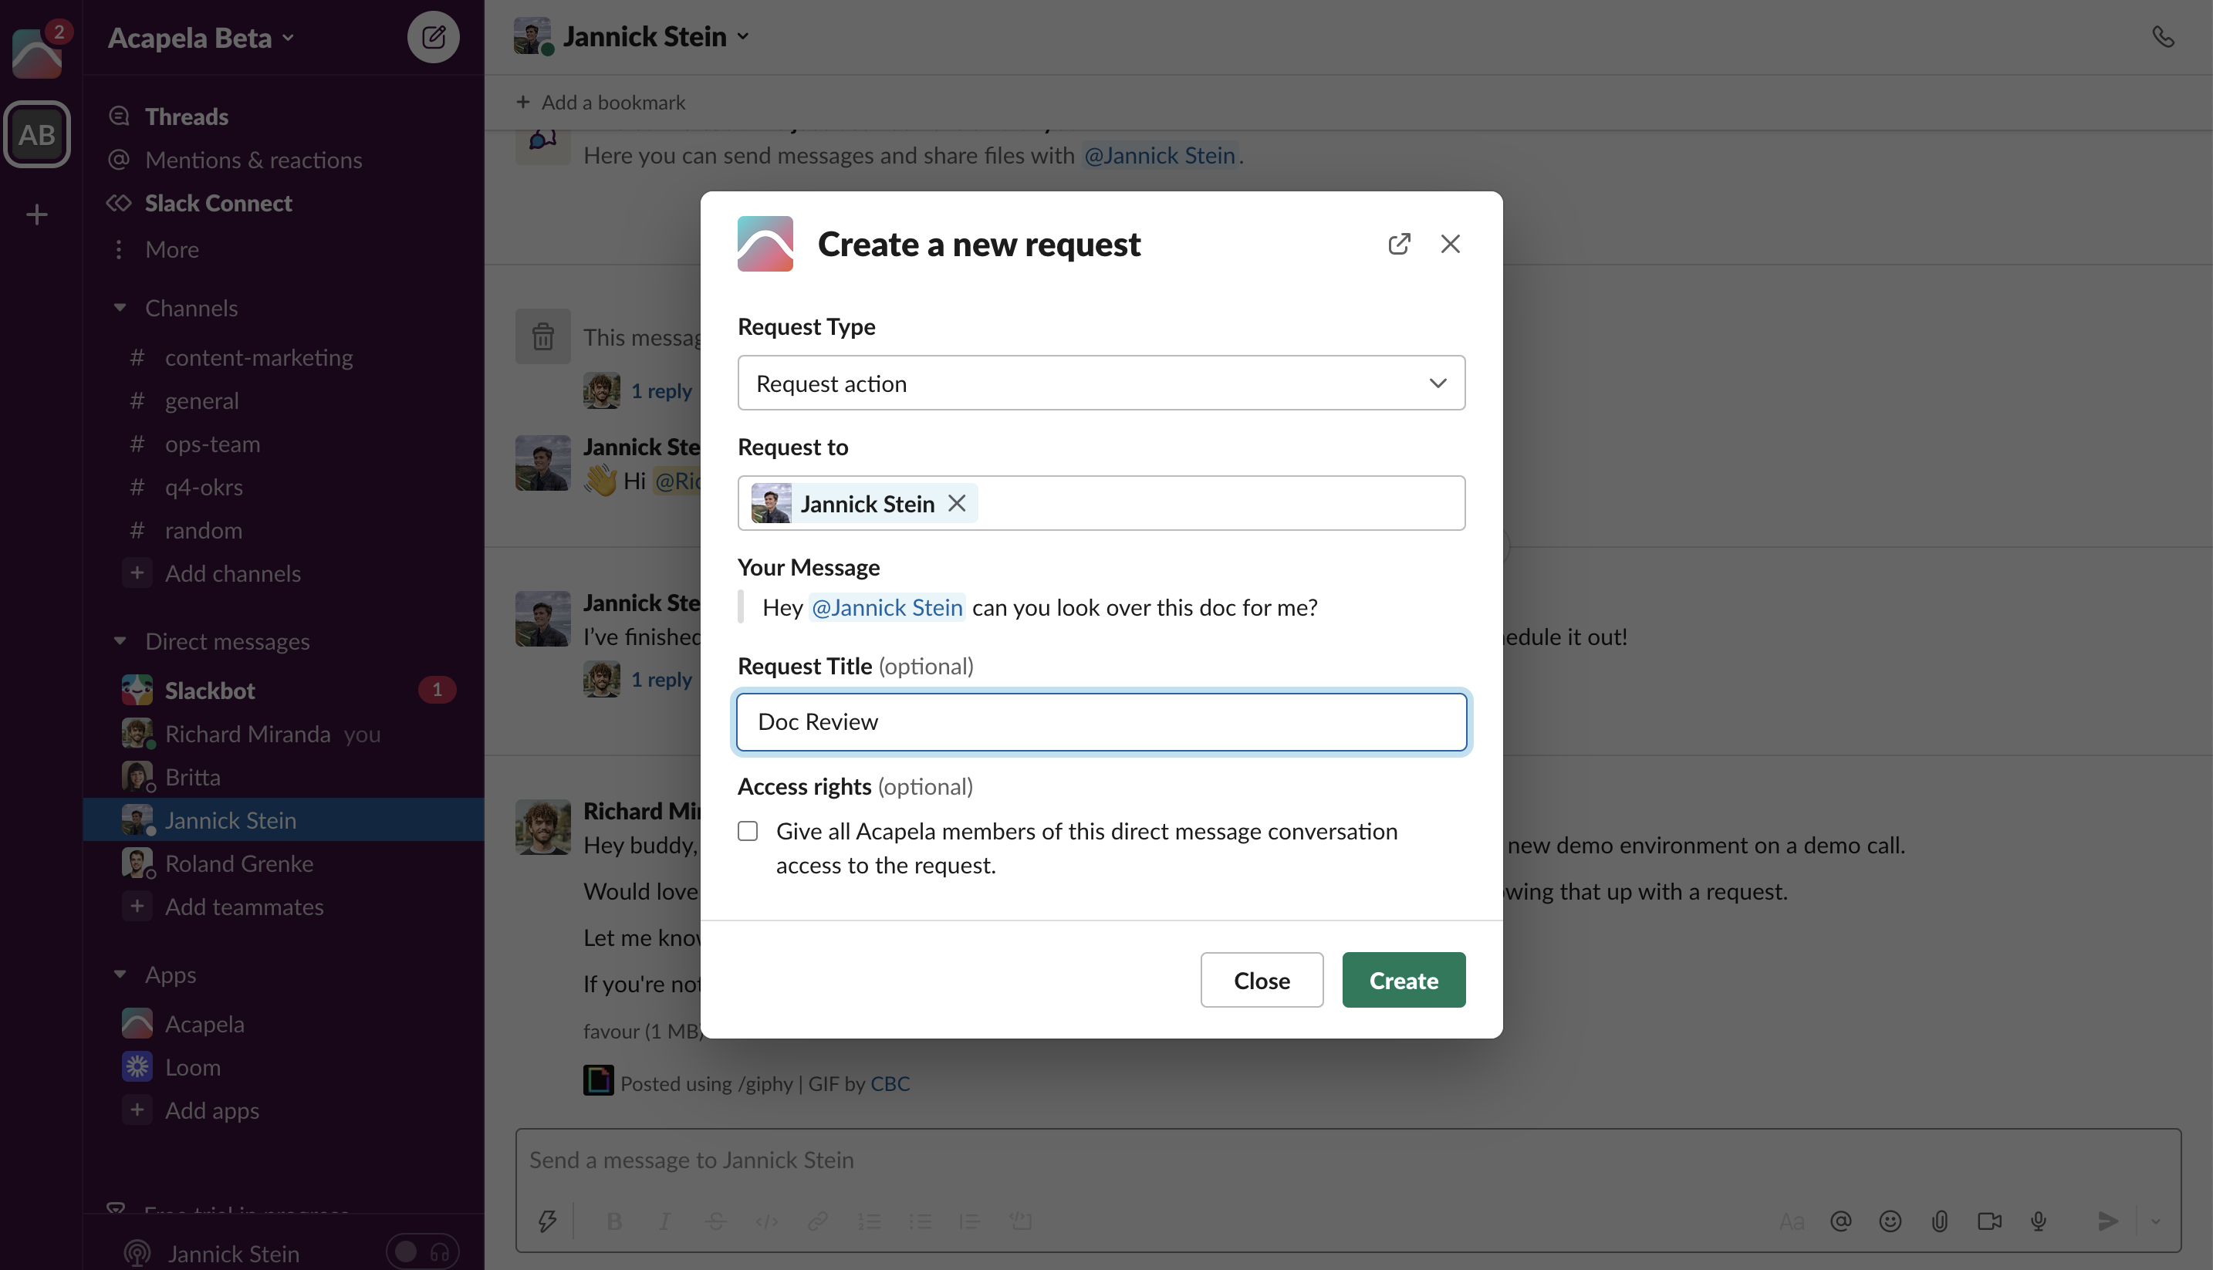Start a call with phone icon

[x=2162, y=36]
